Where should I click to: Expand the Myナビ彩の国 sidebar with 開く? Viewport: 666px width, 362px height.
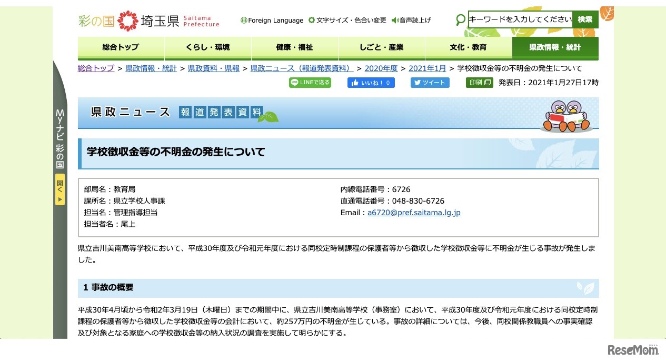tap(59, 191)
